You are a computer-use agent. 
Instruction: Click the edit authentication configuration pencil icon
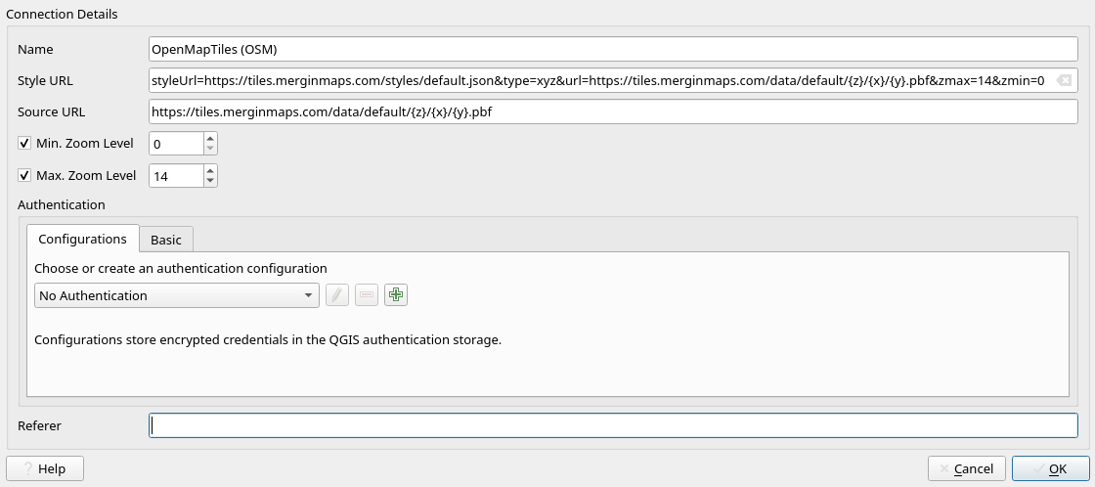tap(337, 295)
